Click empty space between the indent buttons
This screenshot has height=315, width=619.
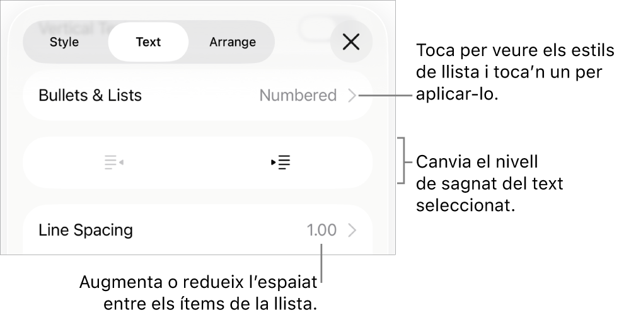[x=197, y=163]
